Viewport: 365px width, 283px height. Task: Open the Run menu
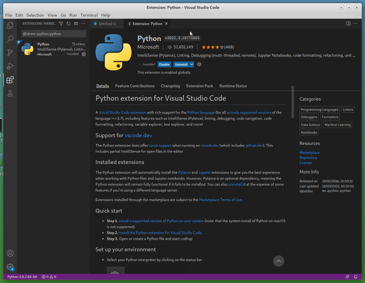(73, 15)
